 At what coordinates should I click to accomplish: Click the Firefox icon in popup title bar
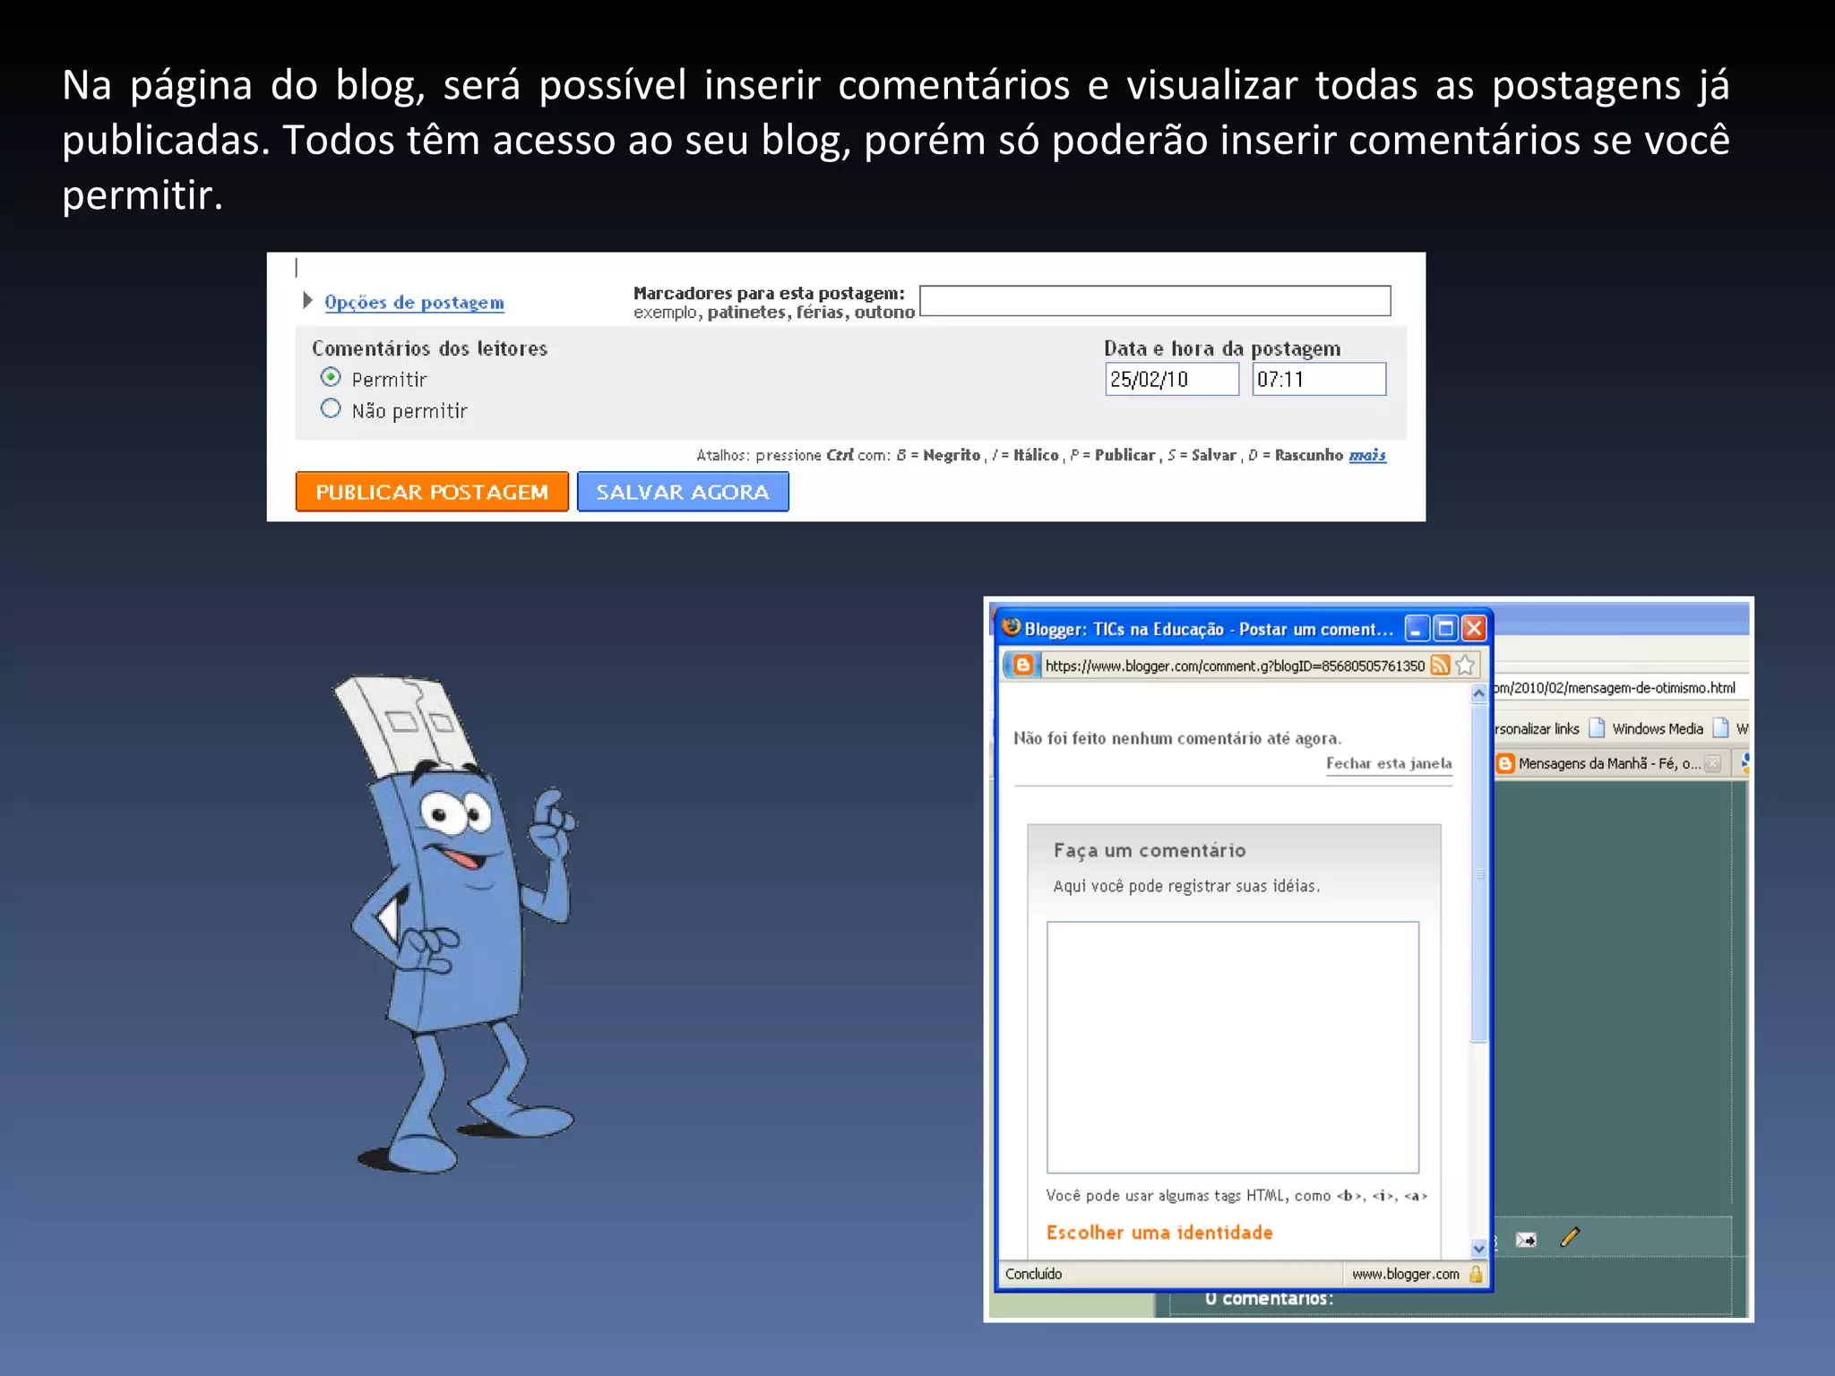pyautogui.click(x=1012, y=627)
